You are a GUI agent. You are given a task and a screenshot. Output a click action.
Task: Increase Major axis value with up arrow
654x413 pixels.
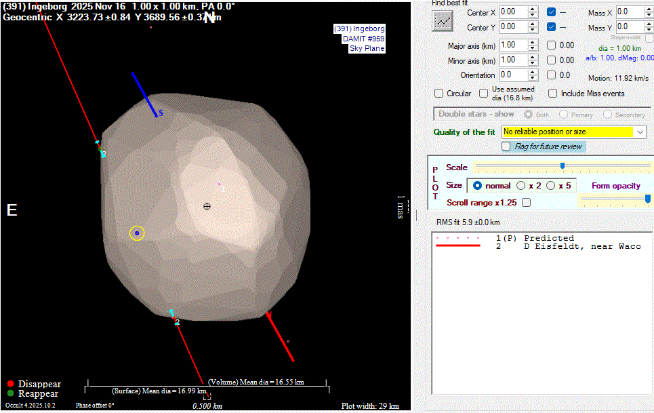click(533, 42)
